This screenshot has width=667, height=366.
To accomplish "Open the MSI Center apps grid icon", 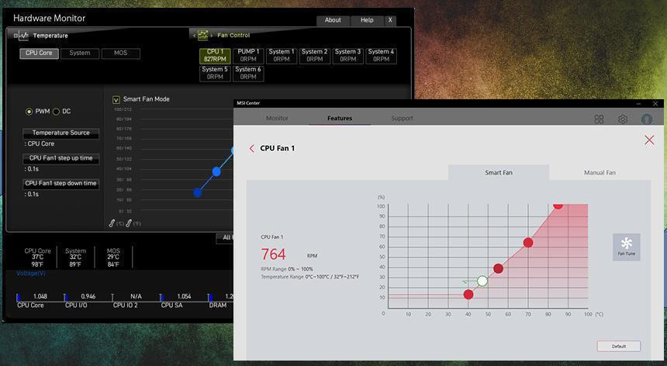I will click(599, 119).
